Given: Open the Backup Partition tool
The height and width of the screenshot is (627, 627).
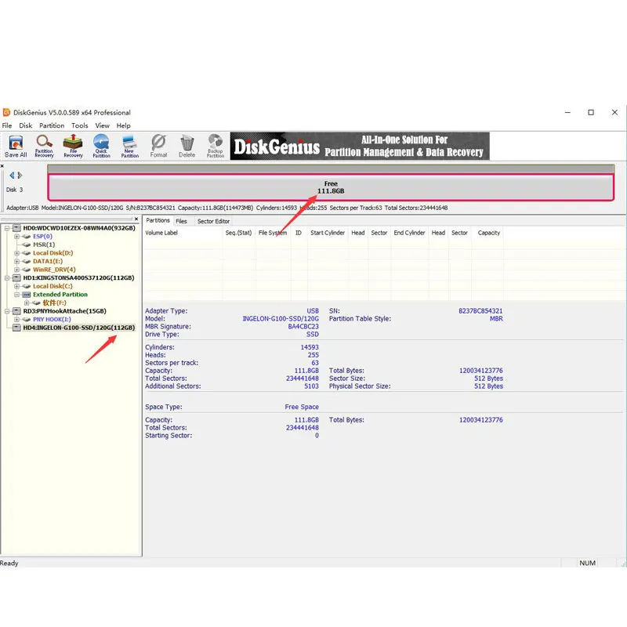Looking at the screenshot, I should coord(215,146).
